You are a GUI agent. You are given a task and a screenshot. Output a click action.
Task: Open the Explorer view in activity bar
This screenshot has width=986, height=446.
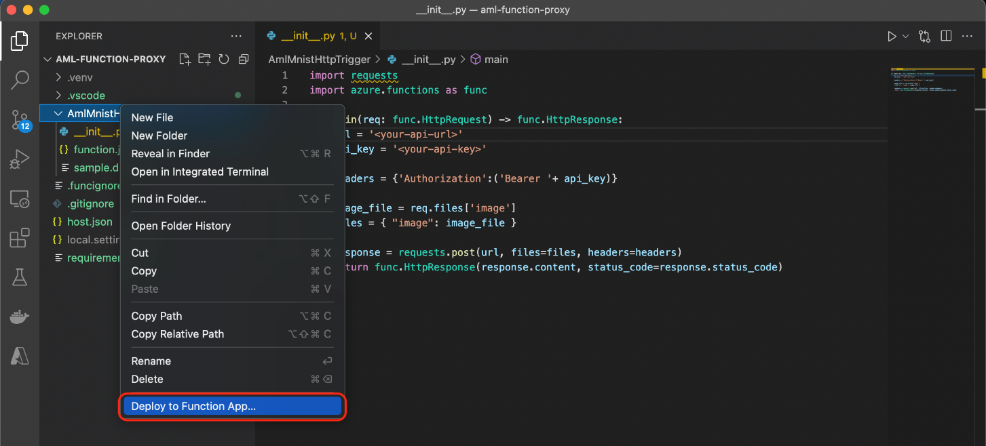pyautogui.click(x=20, y=41)
